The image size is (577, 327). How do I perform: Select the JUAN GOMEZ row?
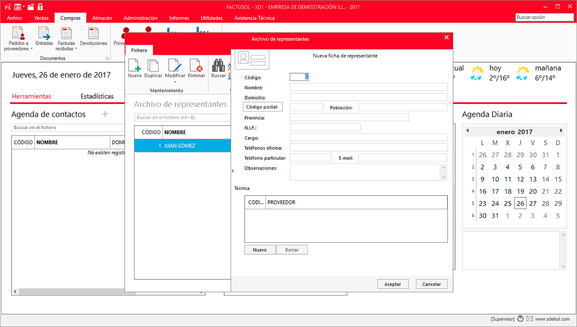pyautogui.click(x=182, y=146)
